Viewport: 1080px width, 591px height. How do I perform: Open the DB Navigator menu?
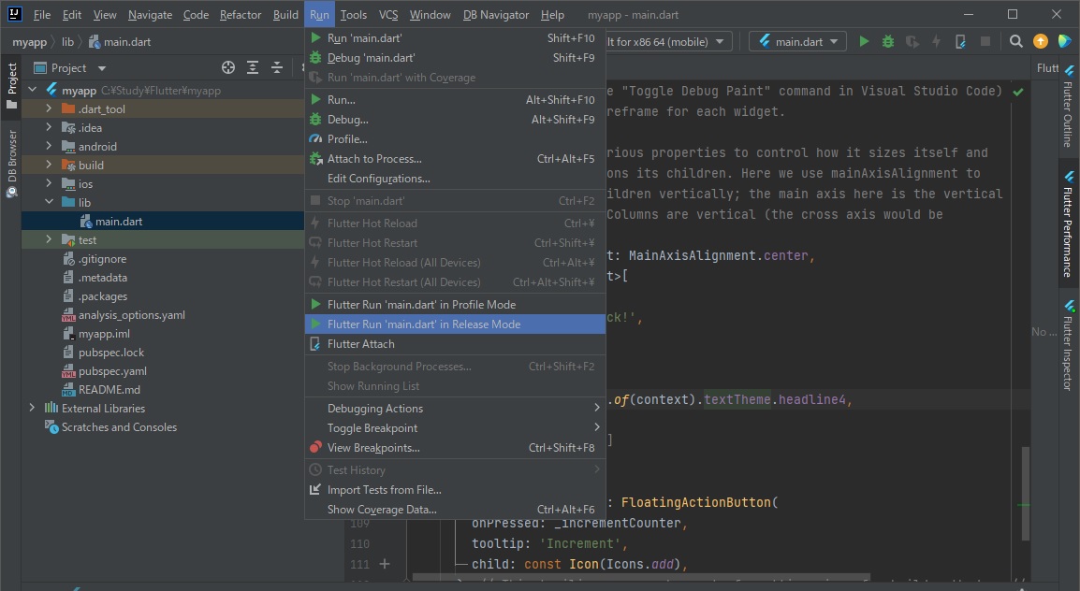496,14
